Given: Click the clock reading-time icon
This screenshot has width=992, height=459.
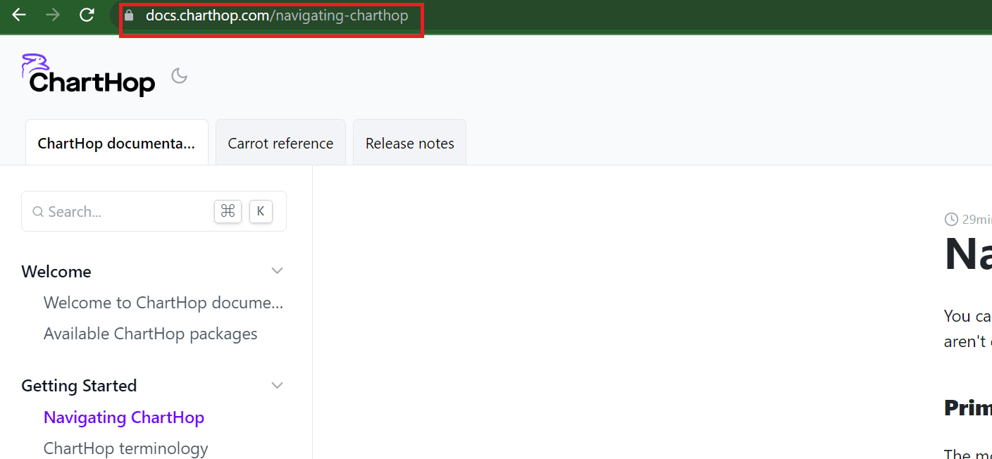Looking at the screenshot, I should (x=951, y=219).
